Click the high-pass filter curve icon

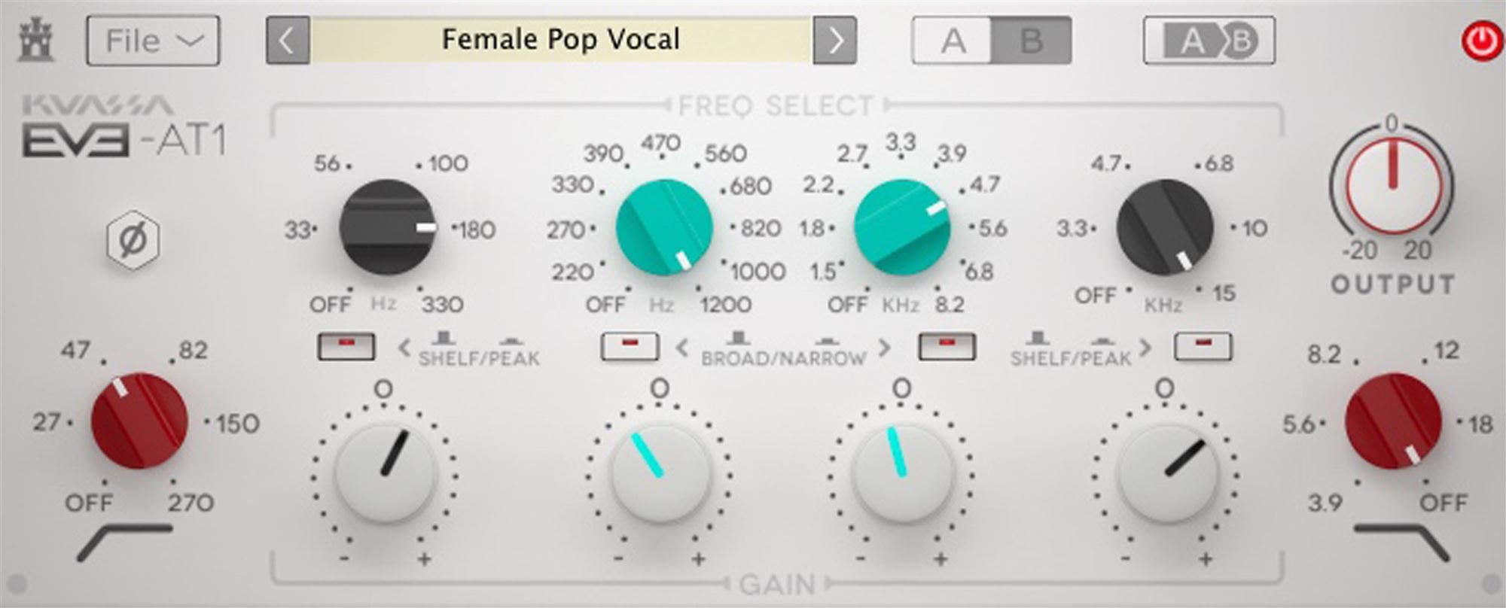pos(124,543)
